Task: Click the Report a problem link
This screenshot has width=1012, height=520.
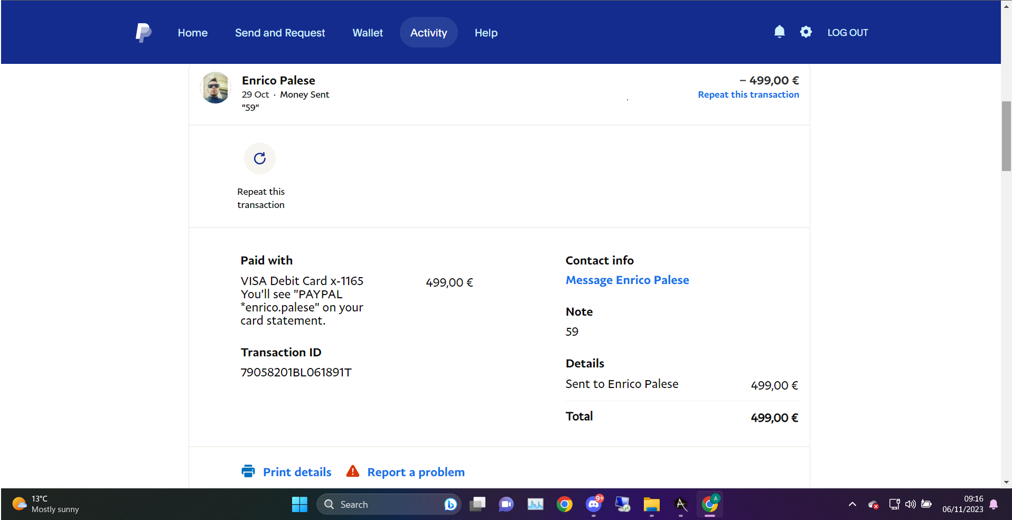Action: tap(416, 472)
